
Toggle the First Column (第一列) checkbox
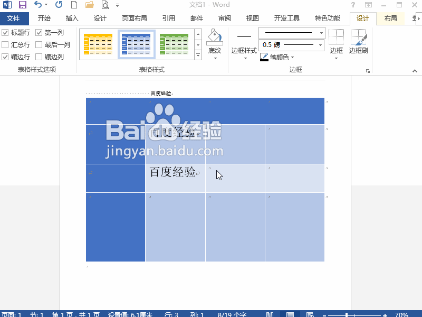(39, 33)
